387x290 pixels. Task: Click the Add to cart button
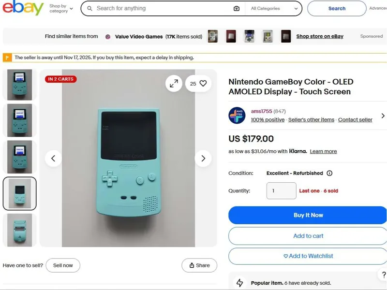click(308, 236)
